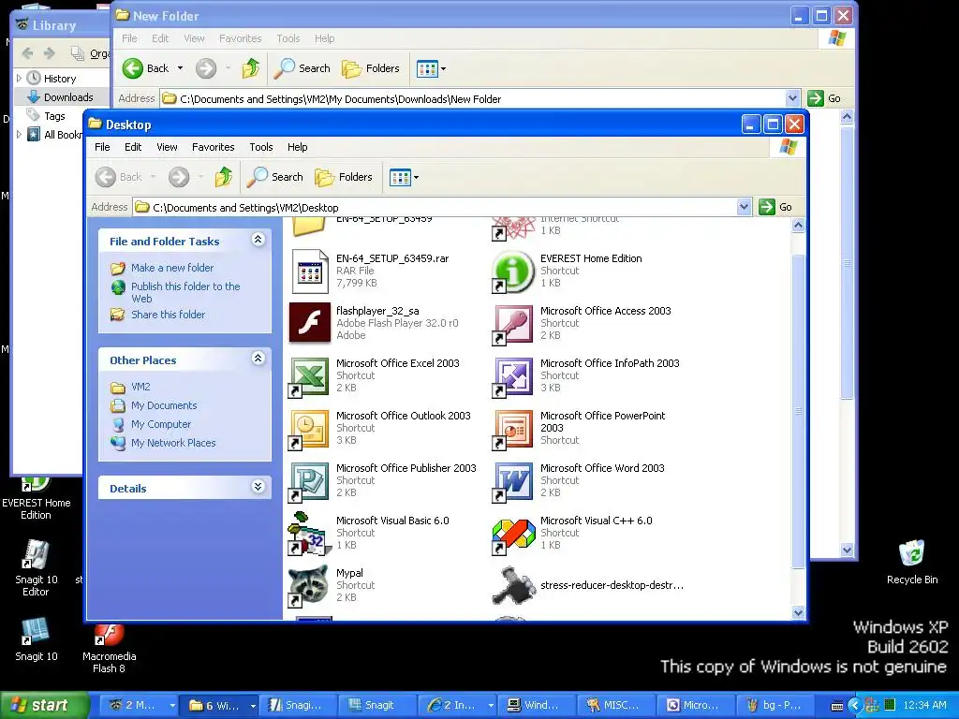
Task: Select the Mypal raccoon shortcut icon
Action: click(x=309, y=586)
